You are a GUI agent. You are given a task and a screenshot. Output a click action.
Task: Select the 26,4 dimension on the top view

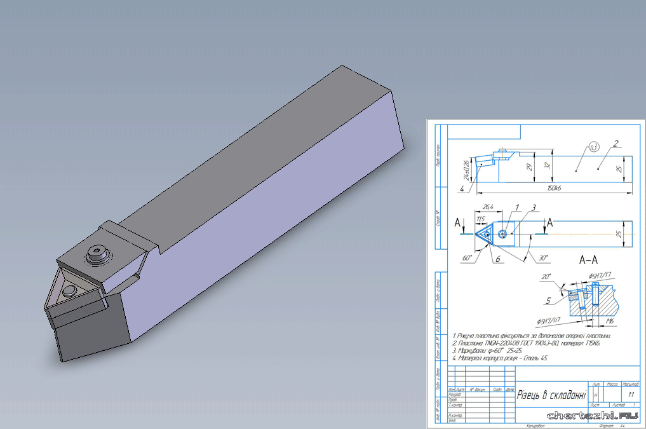pos(488,207)
